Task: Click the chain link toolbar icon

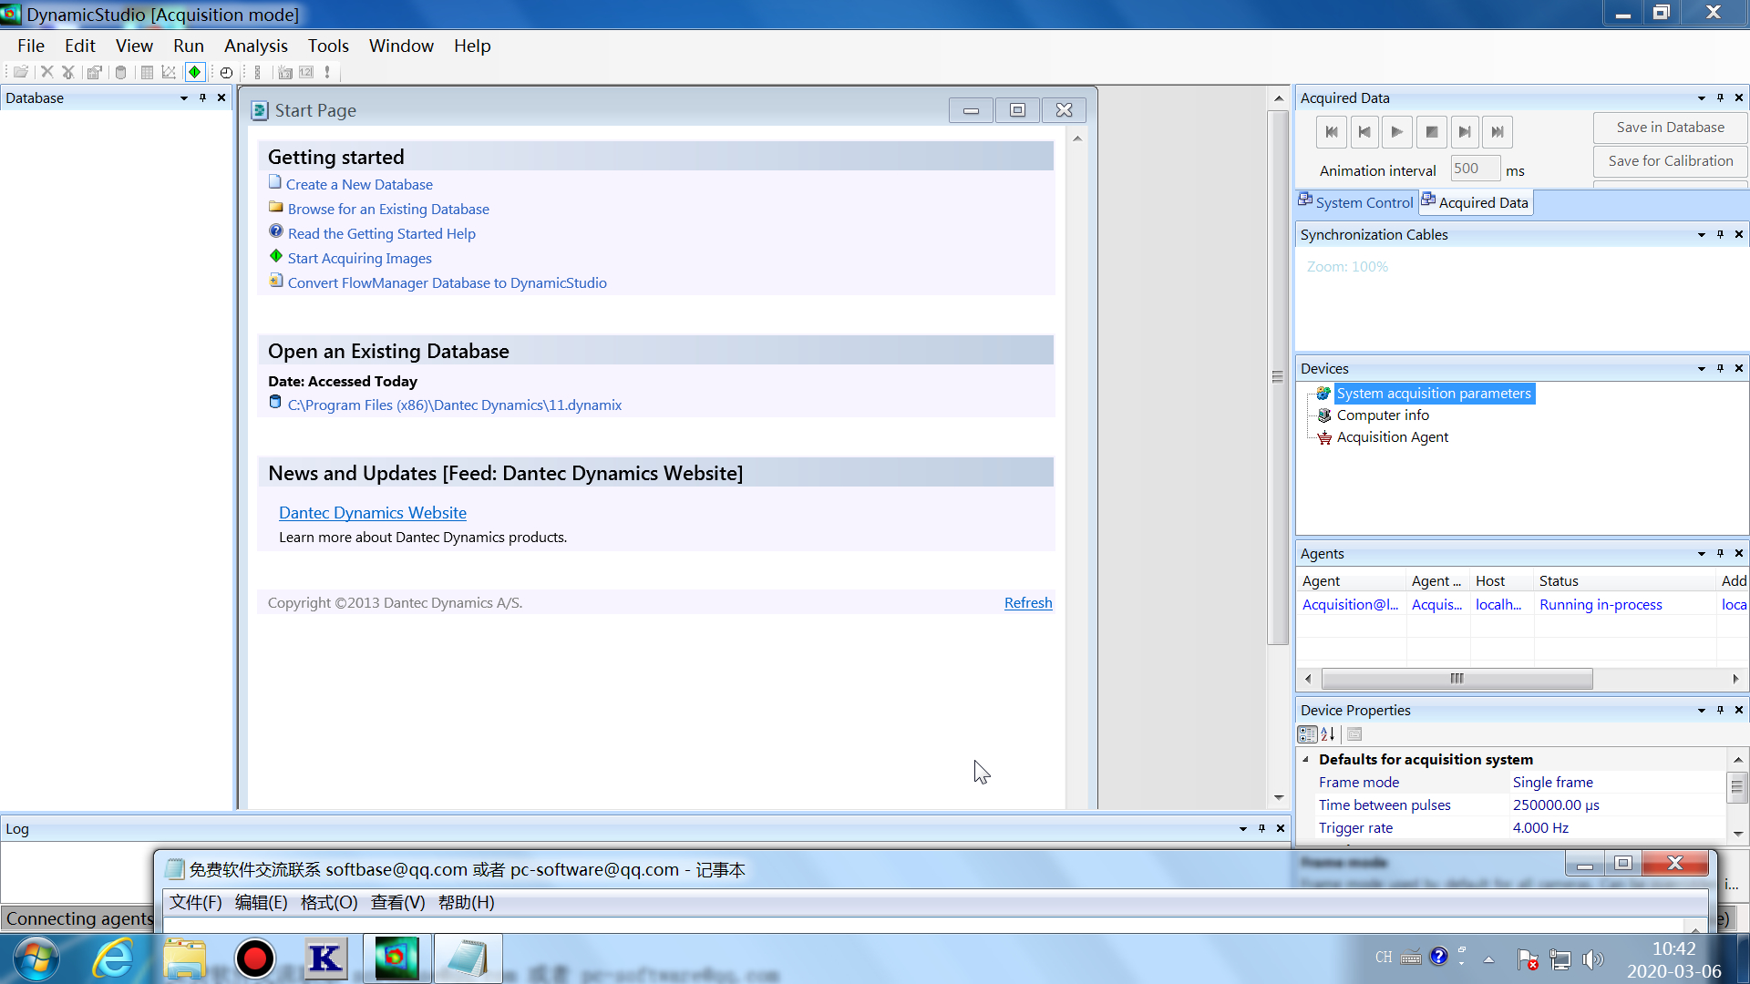Action: click(x=258, y=72)
